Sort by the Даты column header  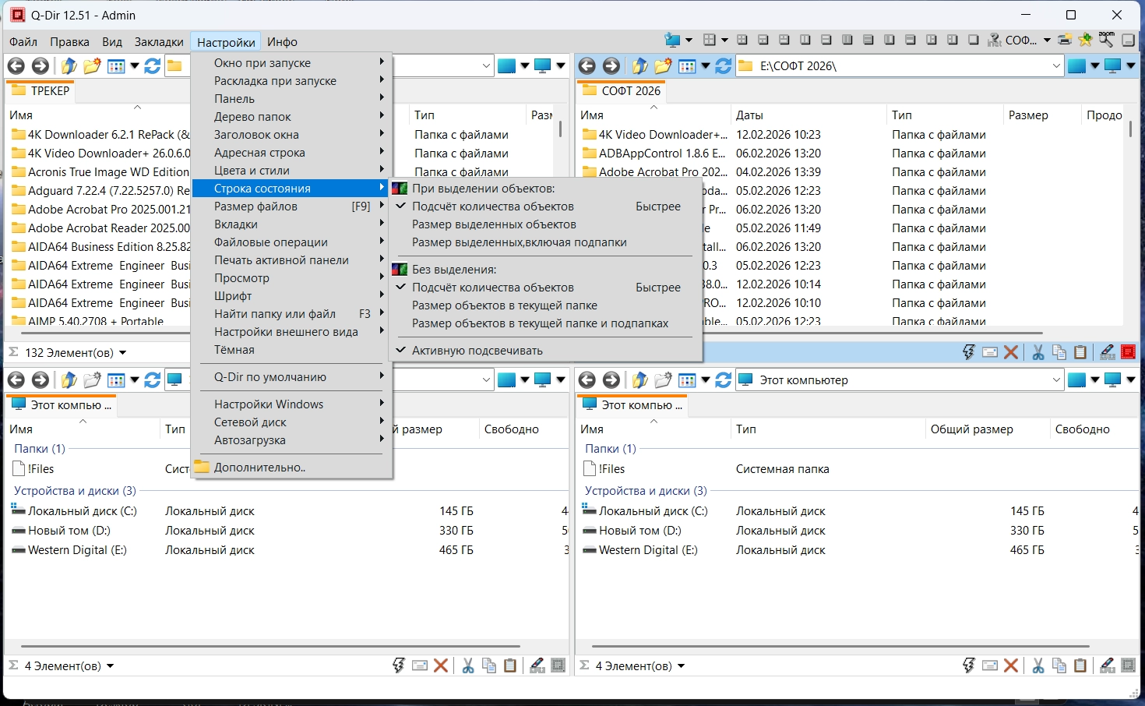tap(749, 115)
